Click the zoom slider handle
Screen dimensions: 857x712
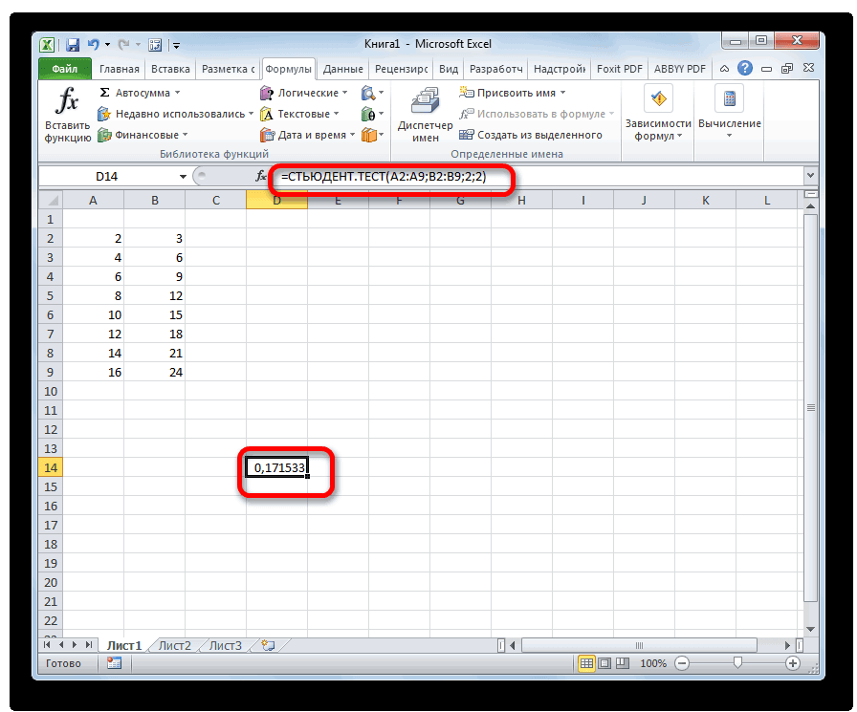(x=736, y=663)
